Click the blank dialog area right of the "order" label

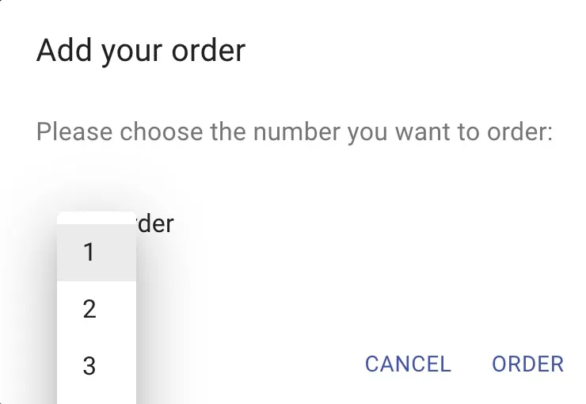pos(356,223)
